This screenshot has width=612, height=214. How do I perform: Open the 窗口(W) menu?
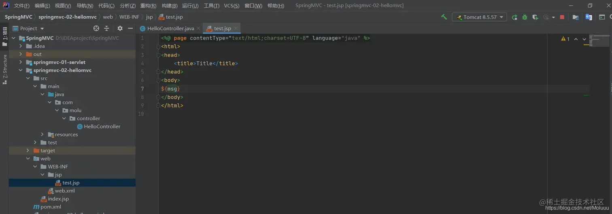(253, 6)
